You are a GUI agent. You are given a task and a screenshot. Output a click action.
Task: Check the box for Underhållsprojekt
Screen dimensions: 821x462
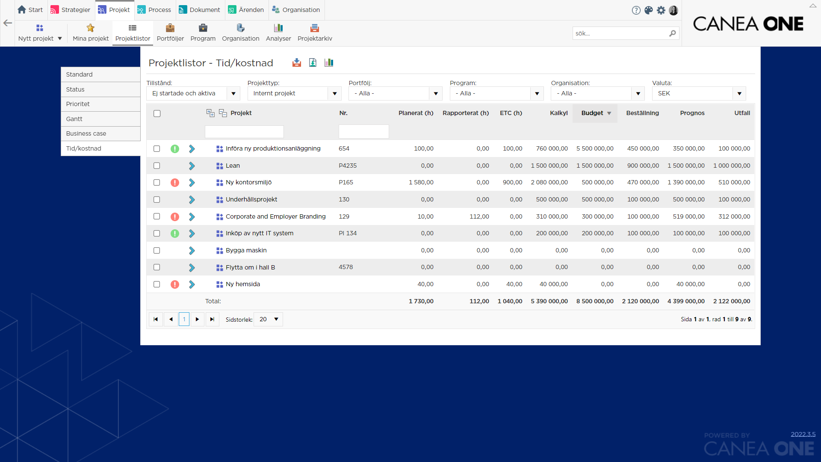click(157, 200)
